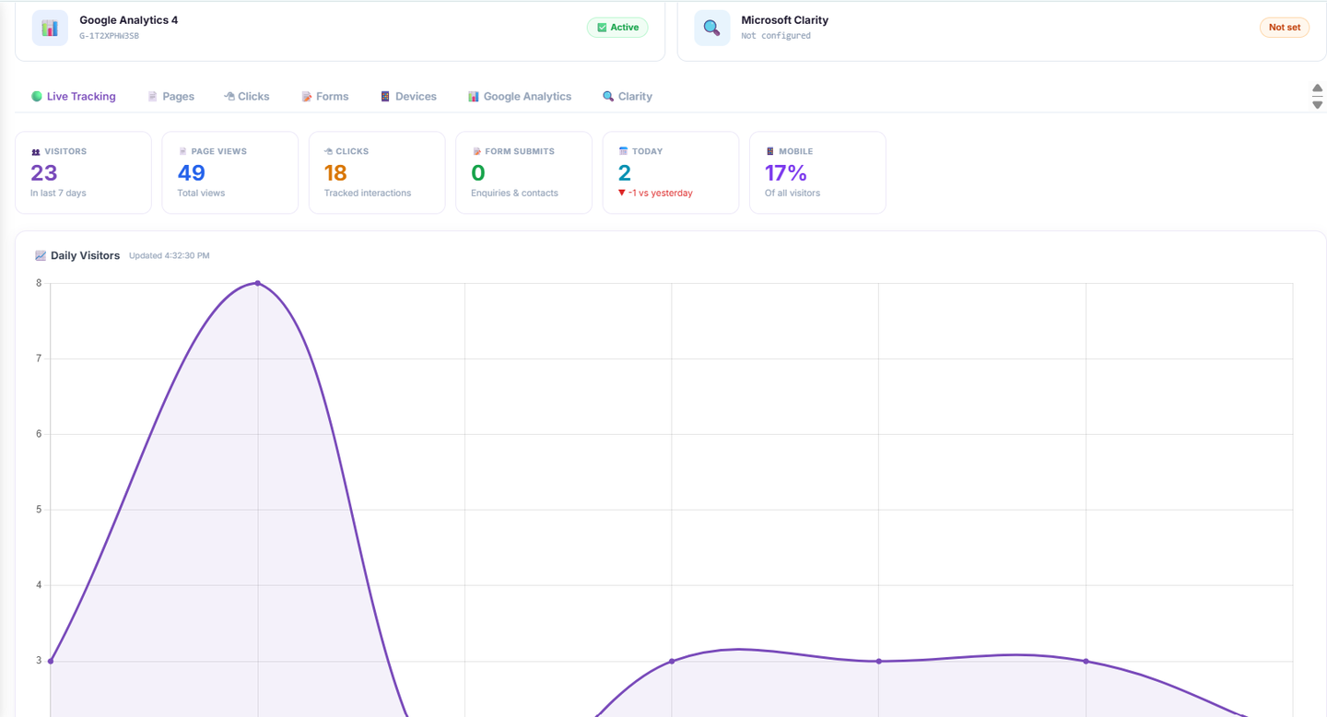1327x717 pixels.
Task: Click the green dot on Live Tracking
Action: click(37, 96)
